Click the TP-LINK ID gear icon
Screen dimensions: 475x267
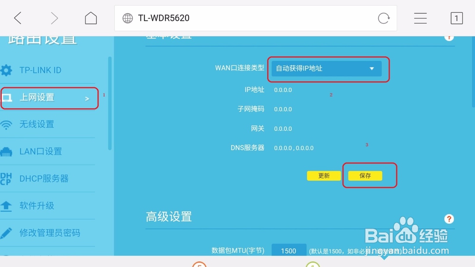click(x=6, y=70)
